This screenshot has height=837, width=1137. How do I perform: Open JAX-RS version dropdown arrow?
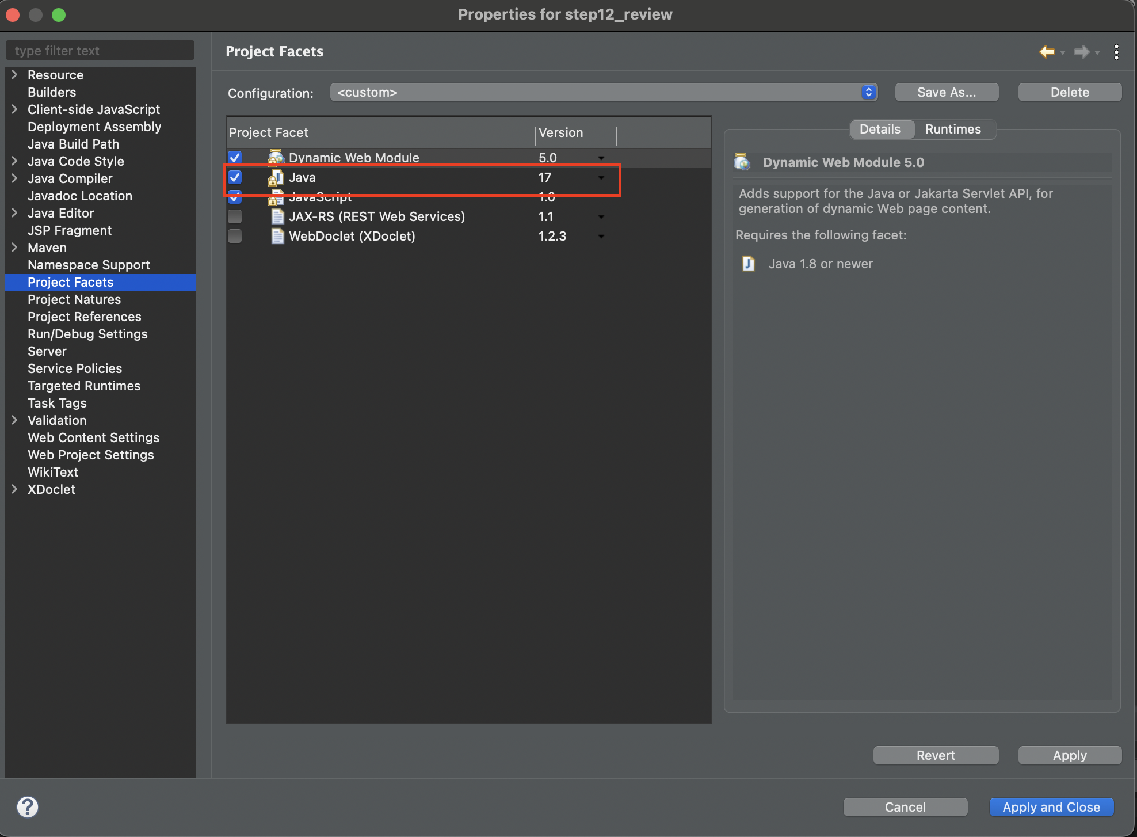point(601,216)
